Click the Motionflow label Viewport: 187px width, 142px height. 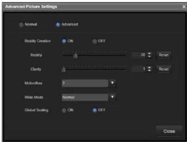pos(33,83)
